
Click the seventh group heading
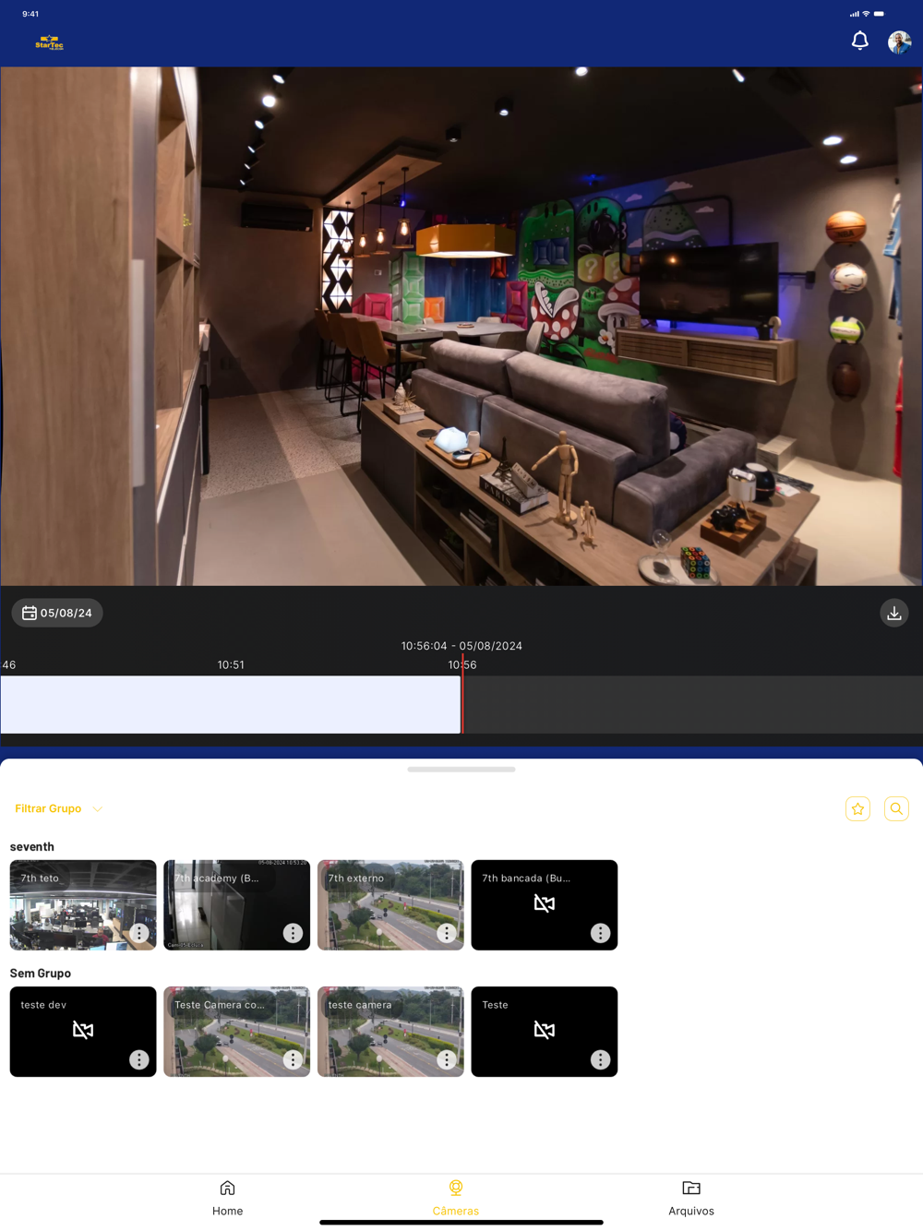tap(32, 846)
